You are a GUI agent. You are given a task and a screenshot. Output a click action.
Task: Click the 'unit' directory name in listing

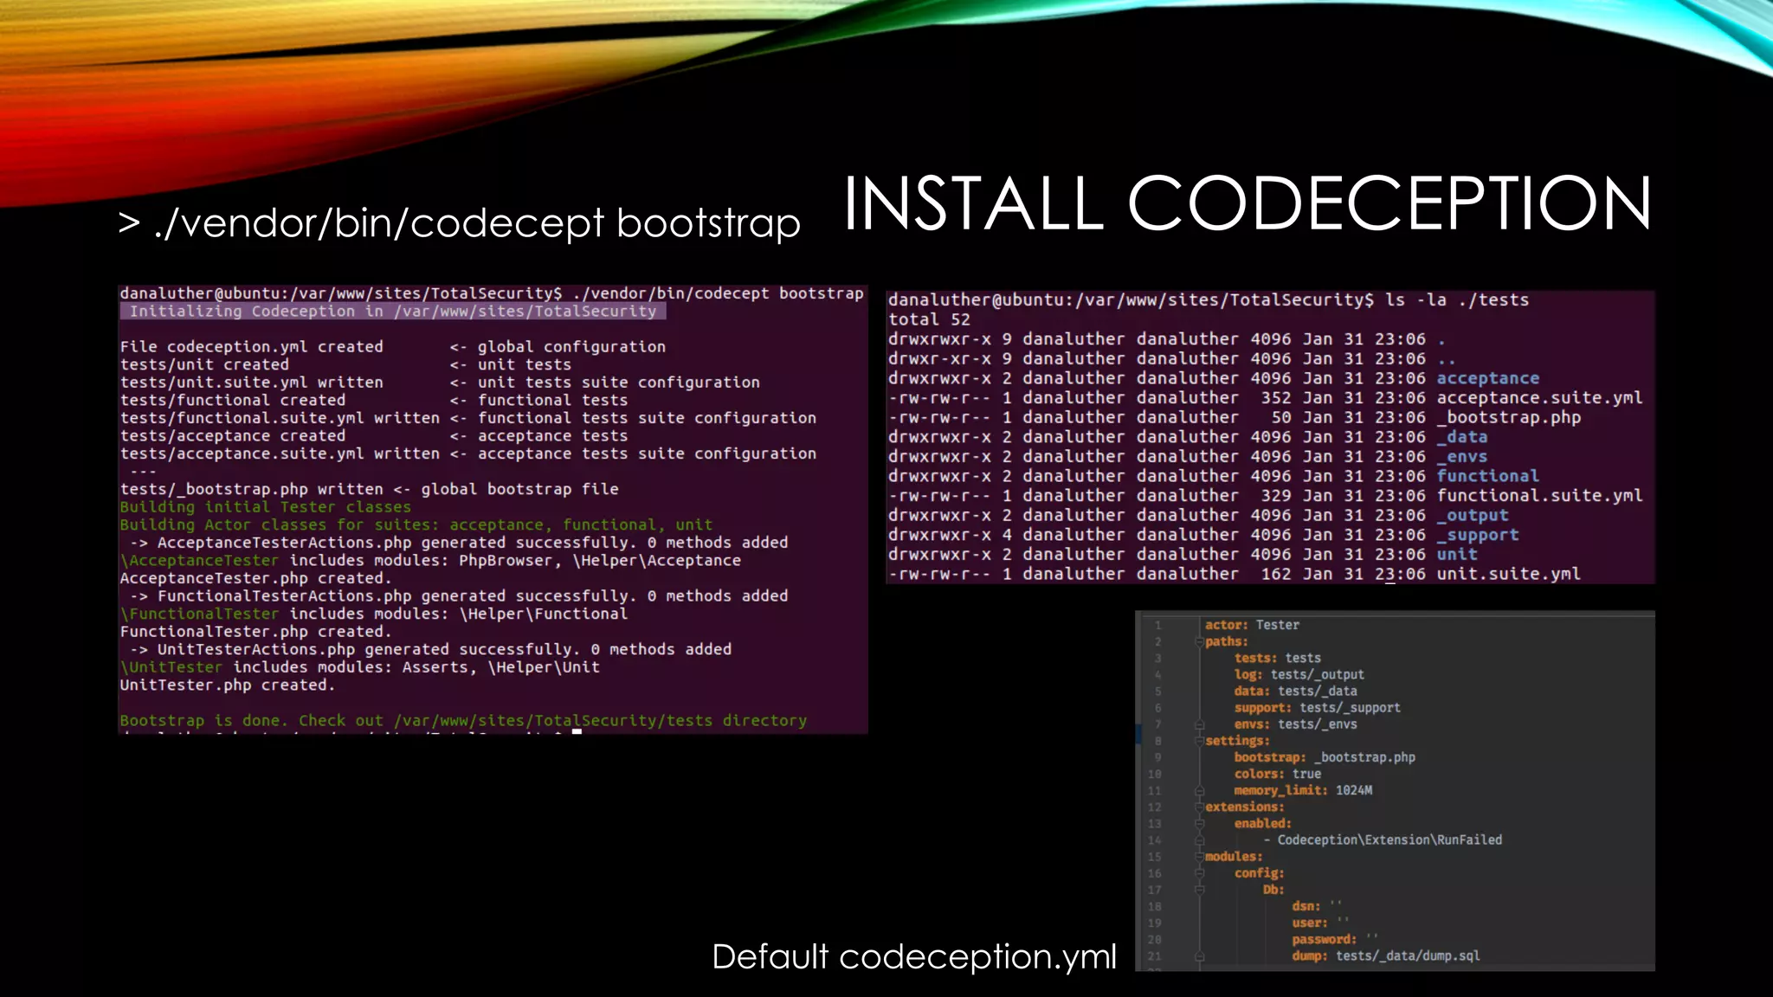point(1457,555)
